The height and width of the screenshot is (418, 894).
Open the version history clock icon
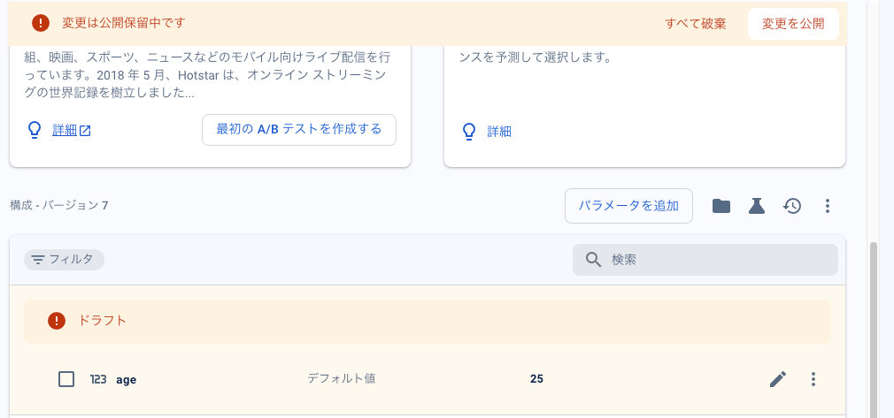(x=792, y=206)
